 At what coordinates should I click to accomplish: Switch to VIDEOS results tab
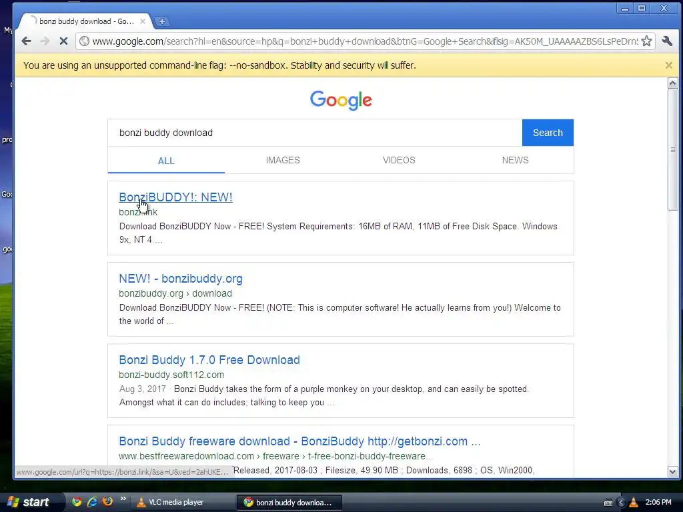coord(399,160)
